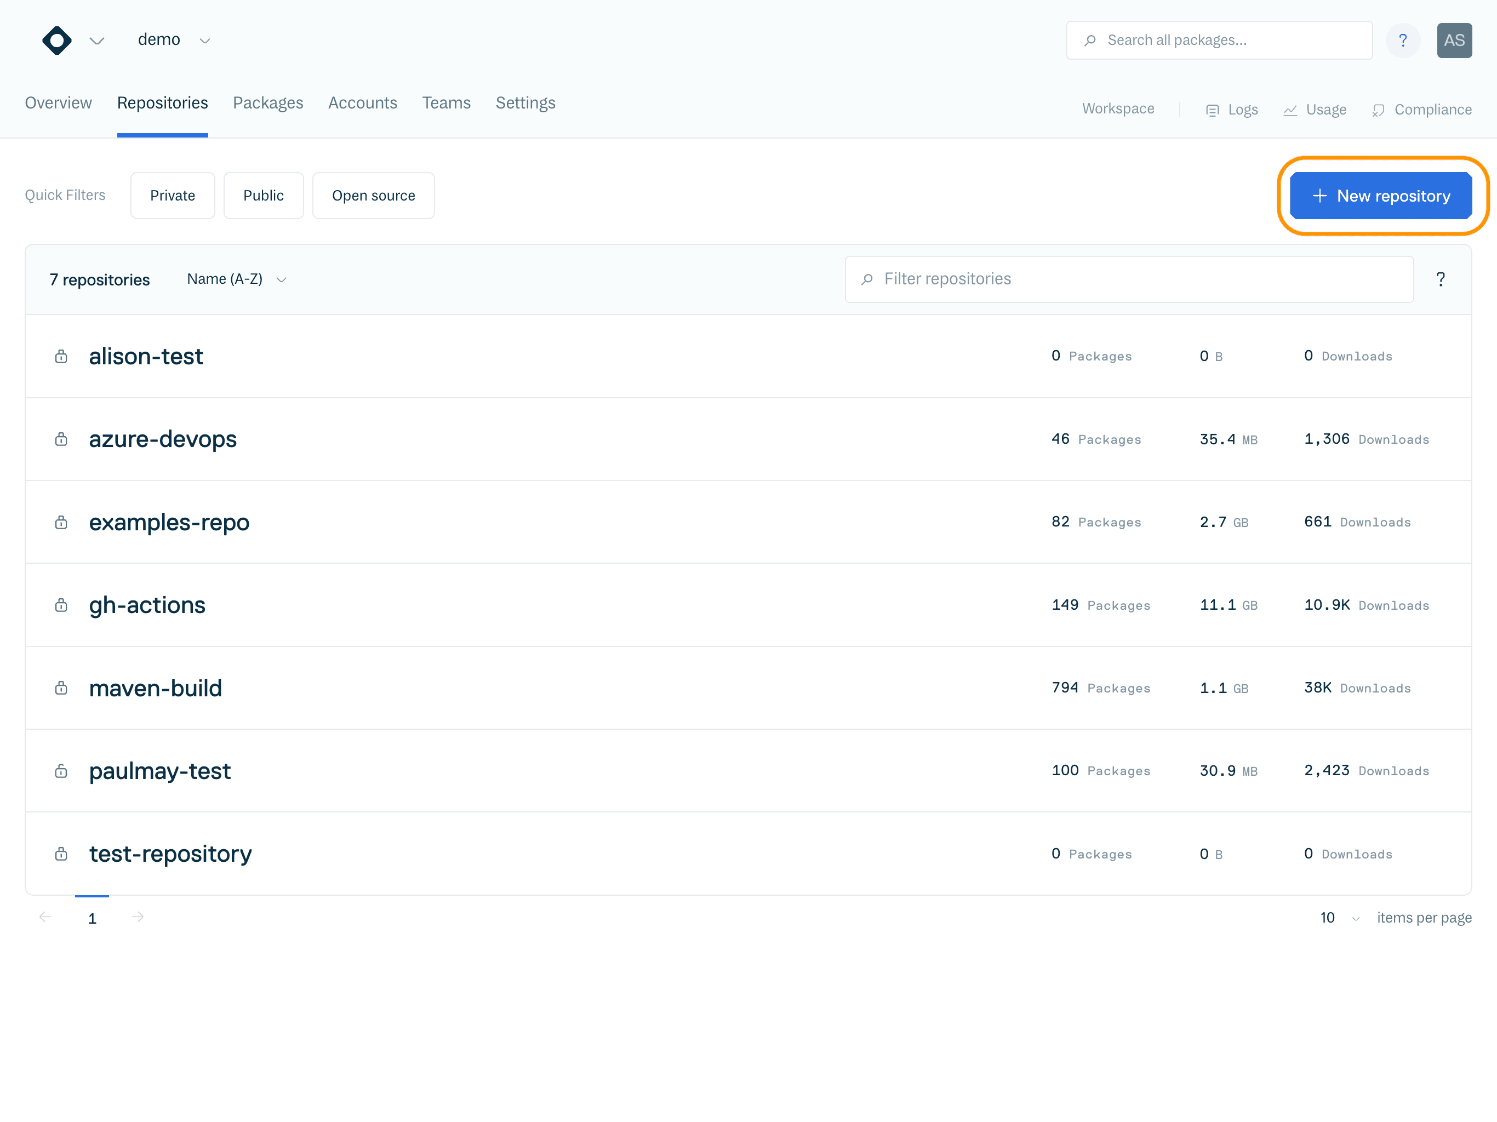Click the AS user avatar
The width and height of the screenshot is (1497, 1122).
(x=1454, y=41)
